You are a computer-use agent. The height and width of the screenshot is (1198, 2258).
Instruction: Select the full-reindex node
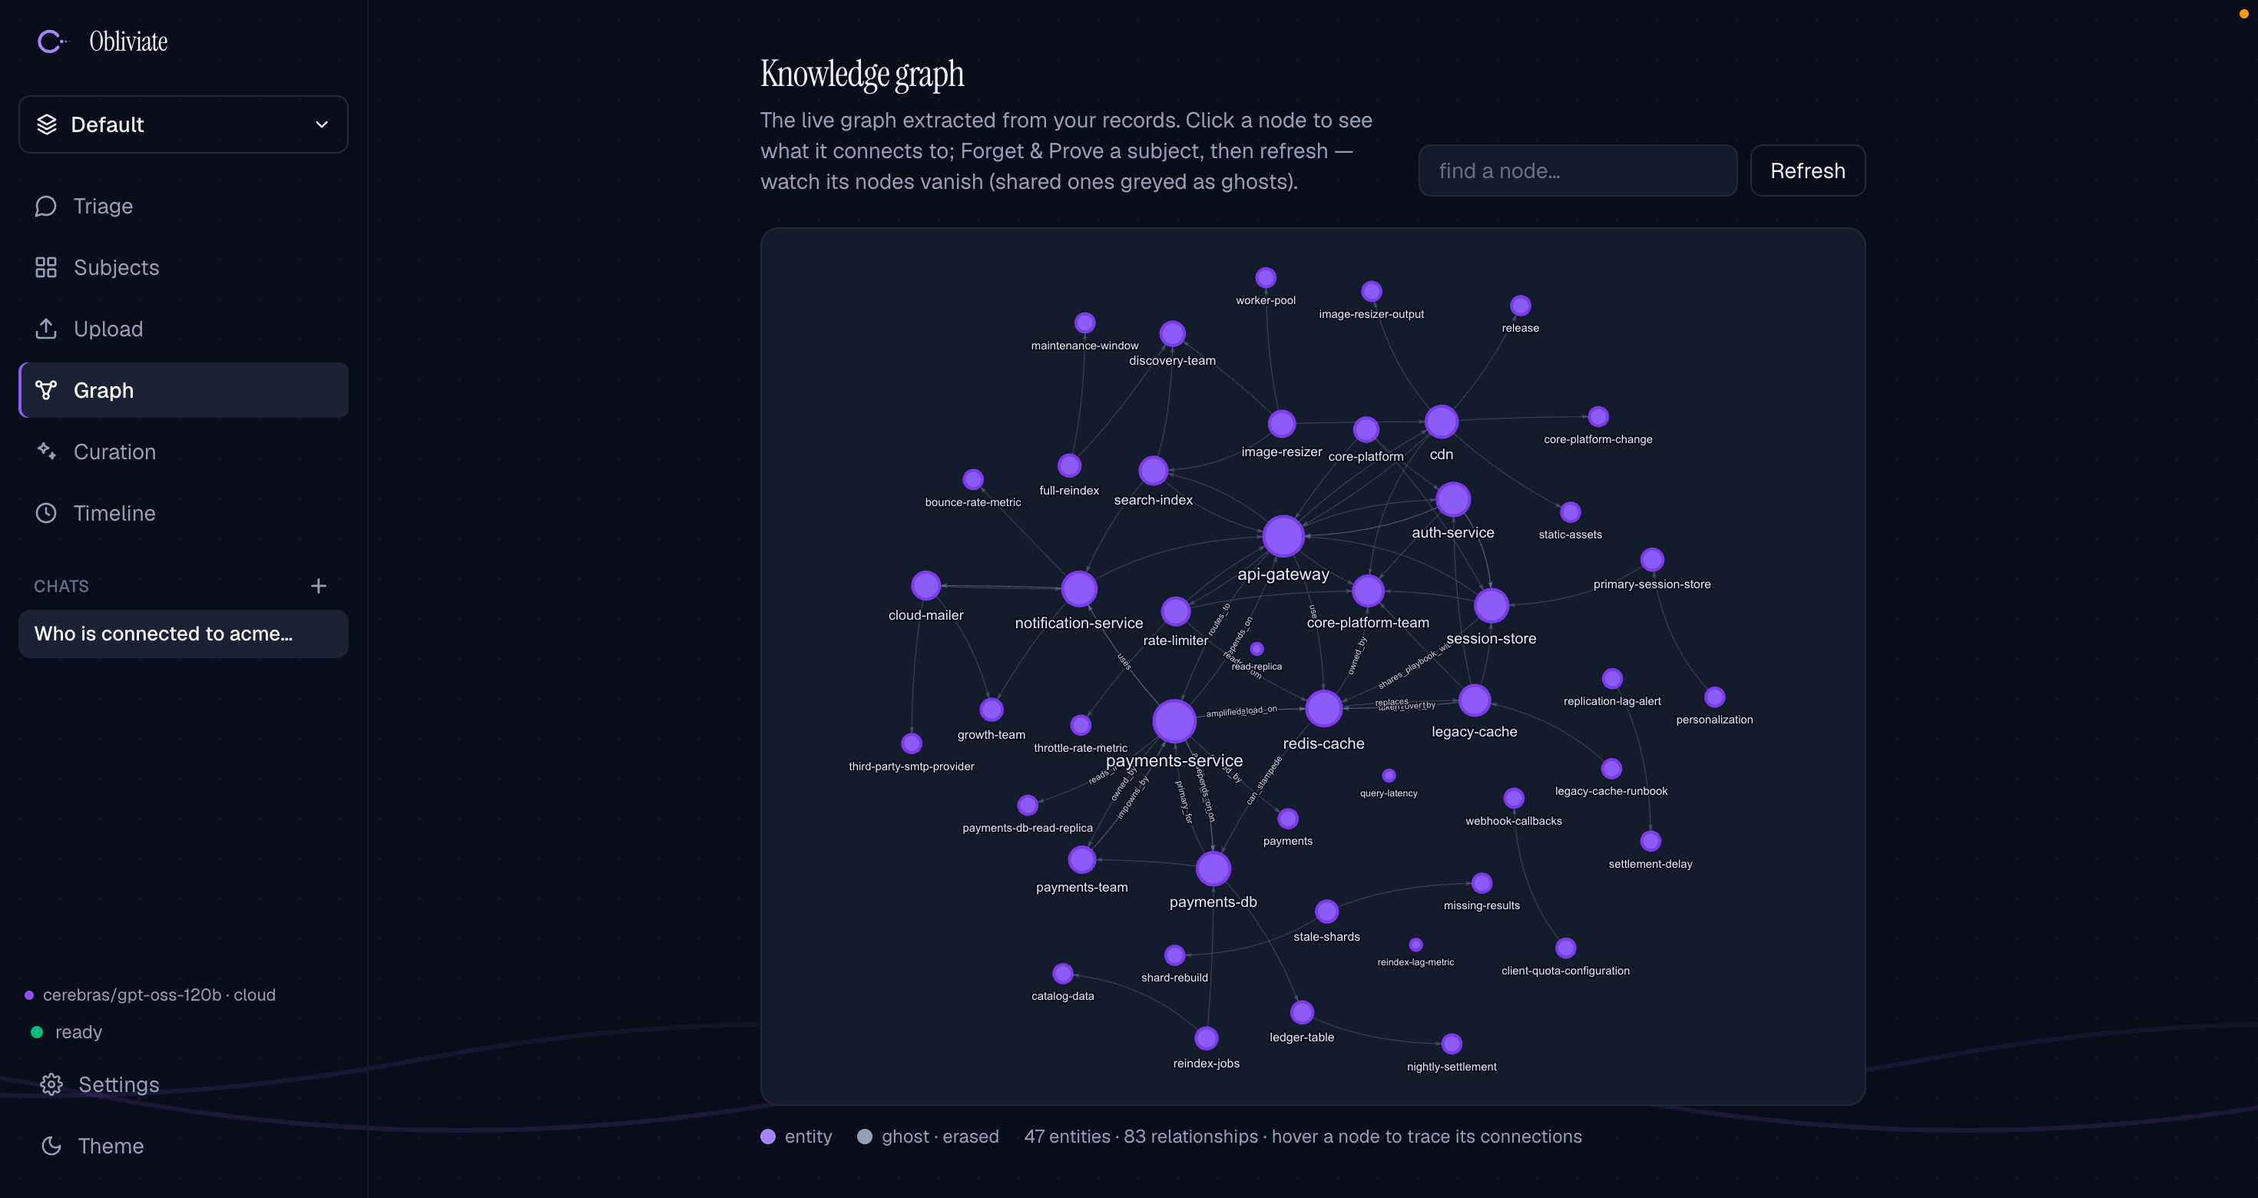click(x=1069, y=465)
